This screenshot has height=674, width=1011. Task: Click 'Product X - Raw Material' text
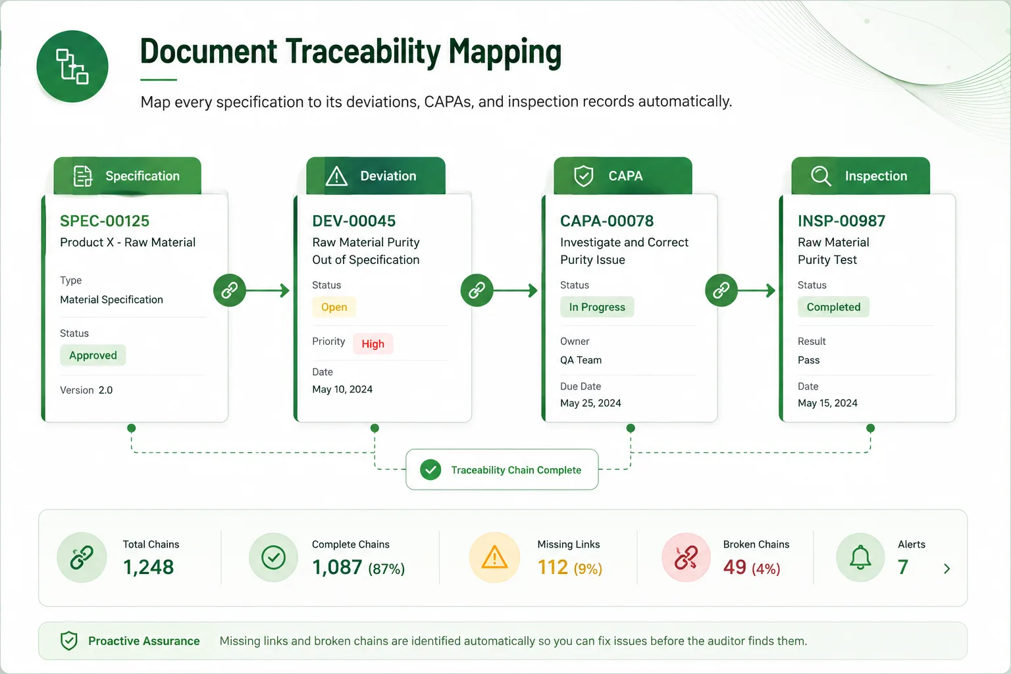[128, 242]
